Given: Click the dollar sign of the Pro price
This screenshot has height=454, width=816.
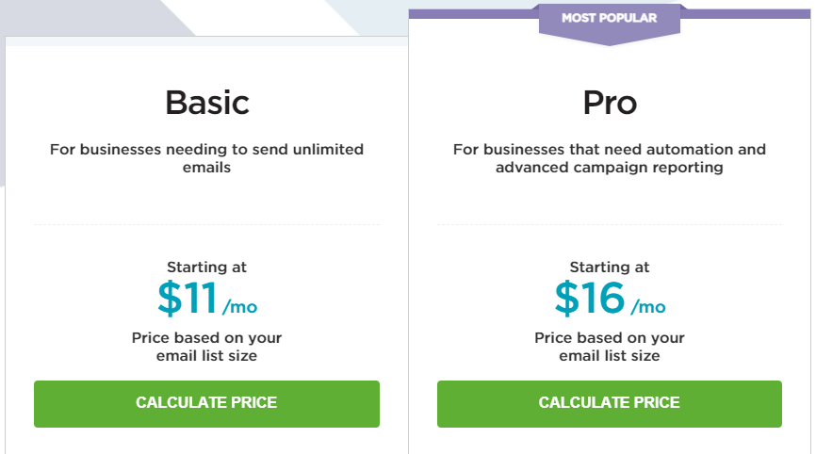Looking at the screenshot, I should (566, 299).
